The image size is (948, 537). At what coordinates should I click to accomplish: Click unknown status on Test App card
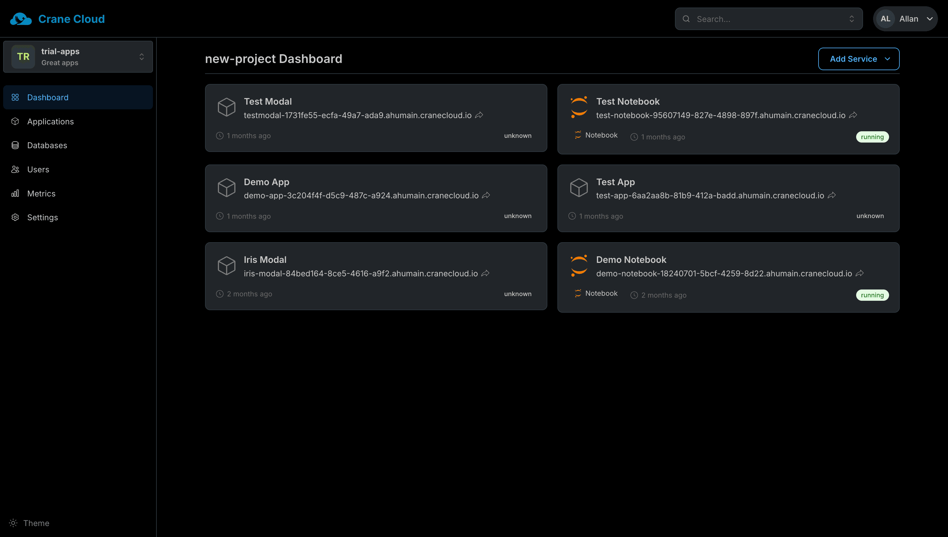(x=870, y=216)
